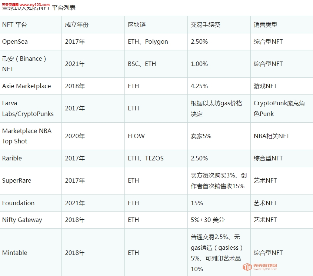Select the 'SuperRare' platform name

tap(17, 180)
